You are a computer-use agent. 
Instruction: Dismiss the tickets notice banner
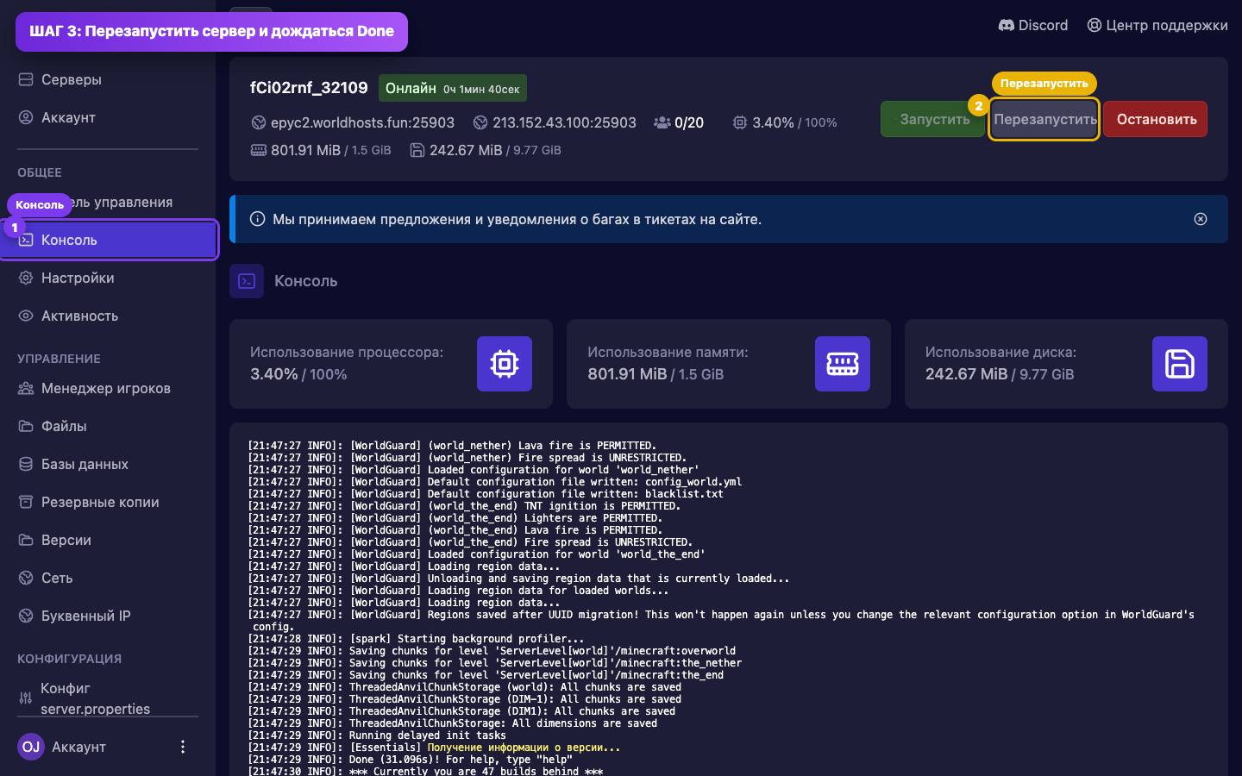(x=1201, y=219)
